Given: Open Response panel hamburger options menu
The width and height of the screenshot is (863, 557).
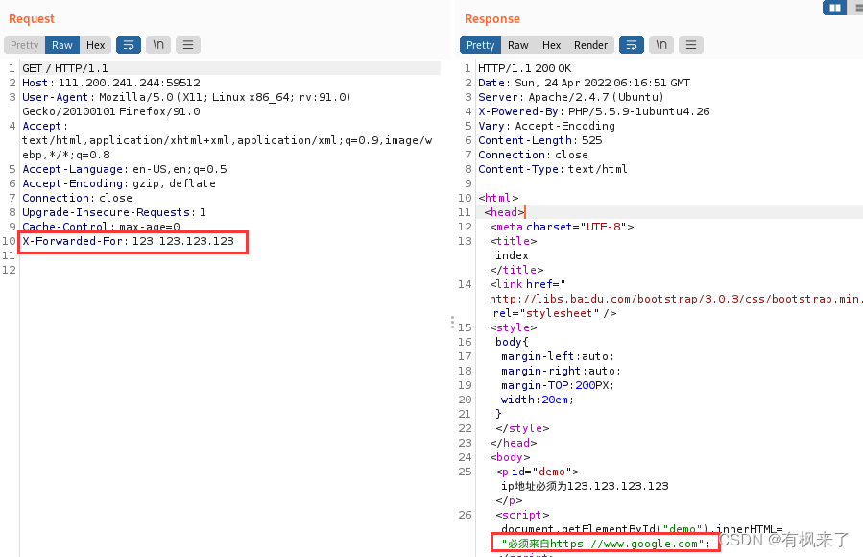Looking at the screenshot, I should point(691,45).
